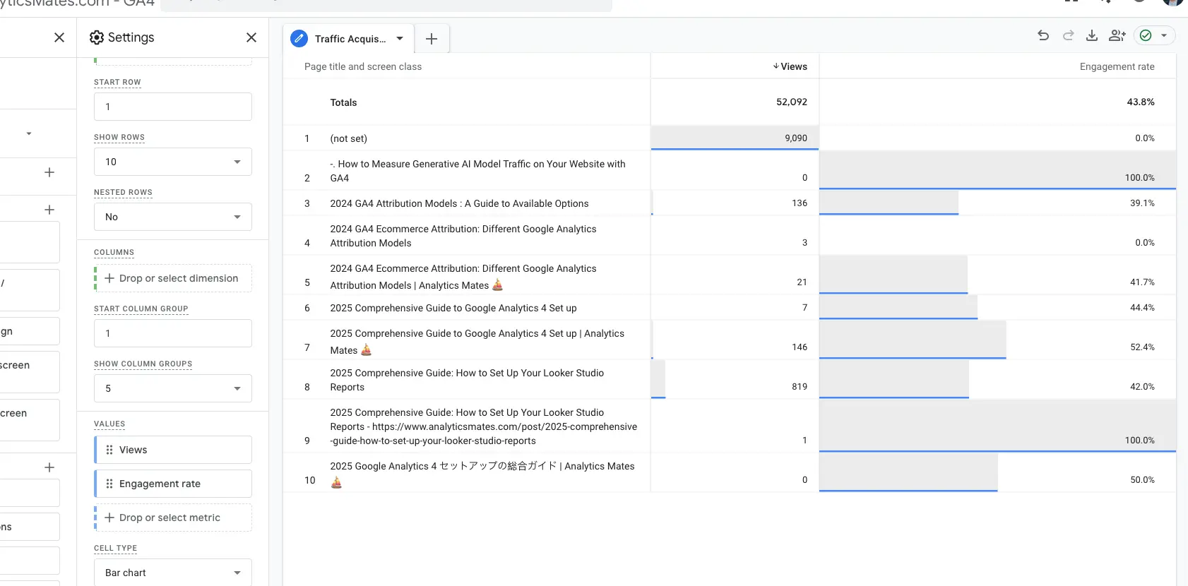This screenshot has height=586, width=1188.
Task: Click the green data quality checkmark icon
Action: [1146, 35]
